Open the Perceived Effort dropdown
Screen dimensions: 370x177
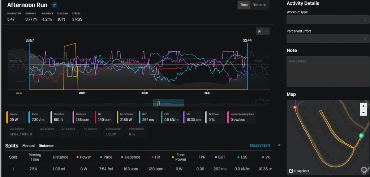click(328, 38)
